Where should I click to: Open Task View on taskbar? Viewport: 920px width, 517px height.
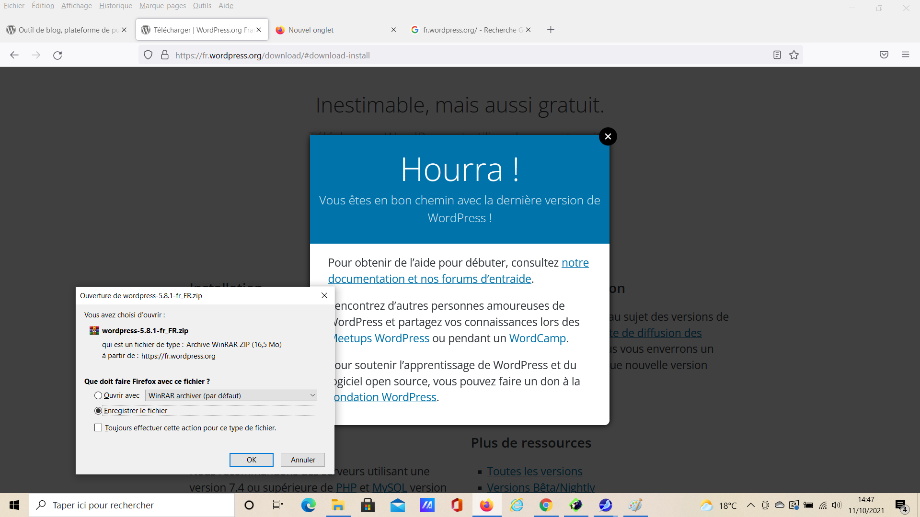point(278,505)
